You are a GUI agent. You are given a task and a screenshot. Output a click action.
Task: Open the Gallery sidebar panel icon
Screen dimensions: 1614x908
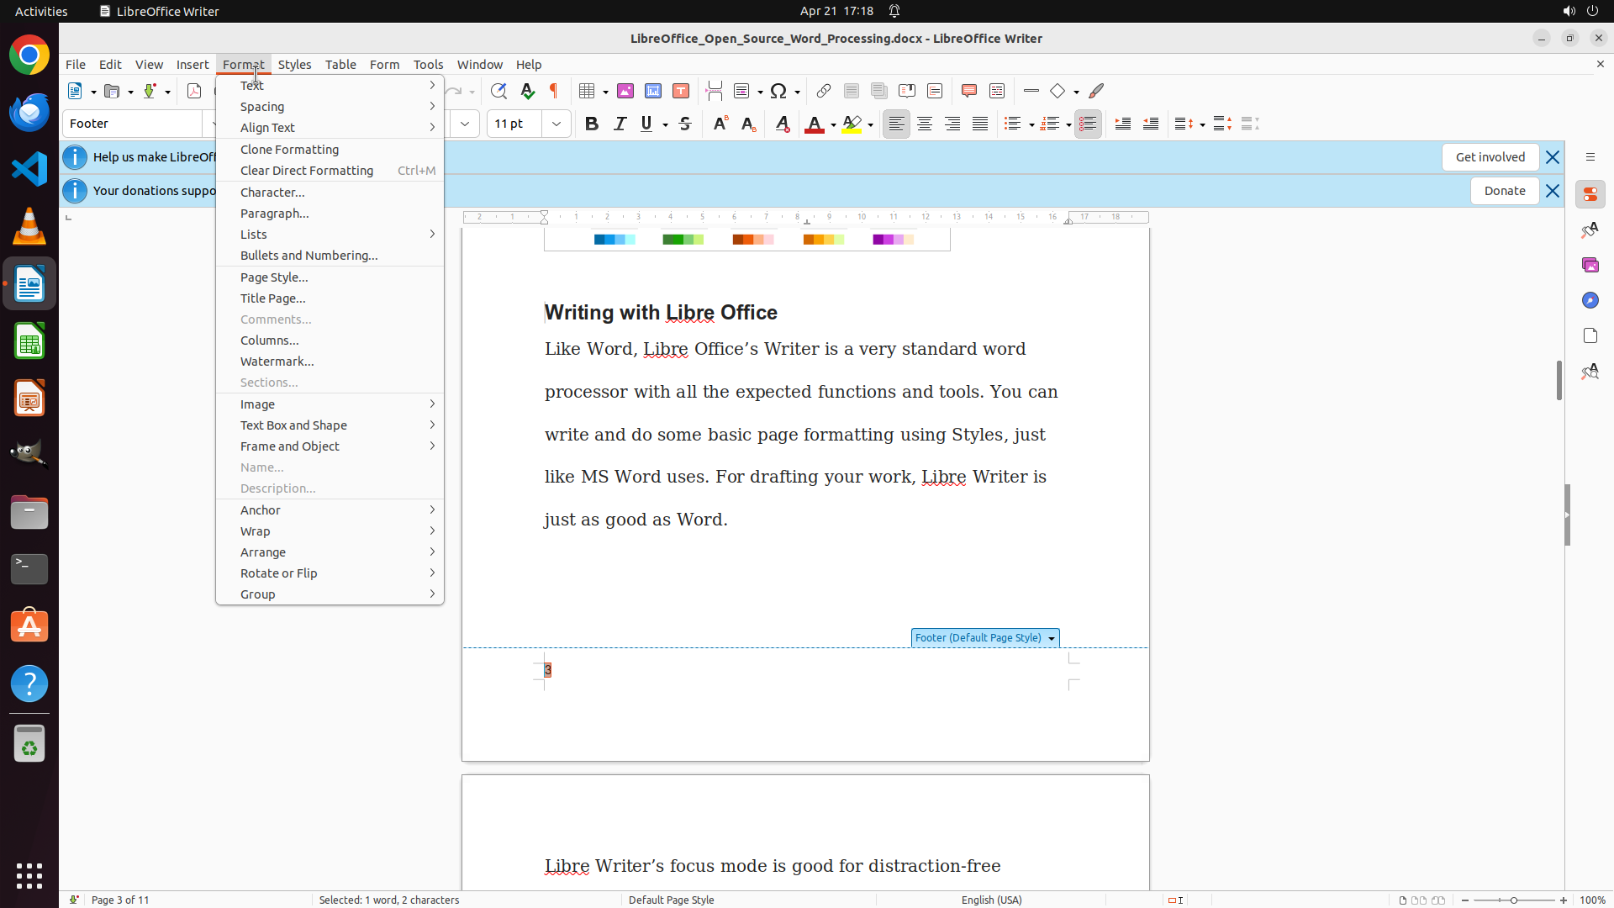[x=1590, y=265]
